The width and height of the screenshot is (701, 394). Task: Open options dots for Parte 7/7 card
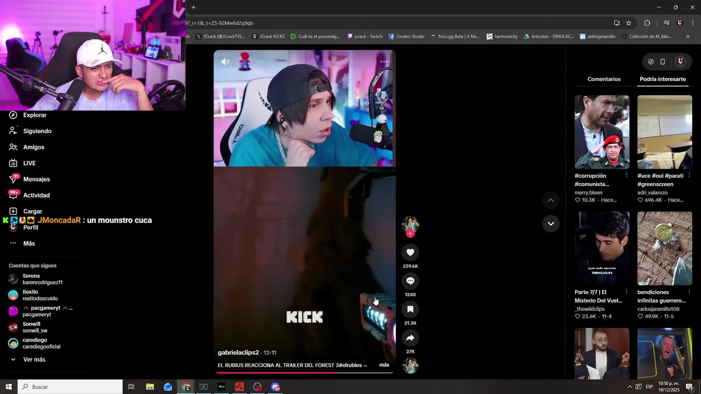(627, 292)
